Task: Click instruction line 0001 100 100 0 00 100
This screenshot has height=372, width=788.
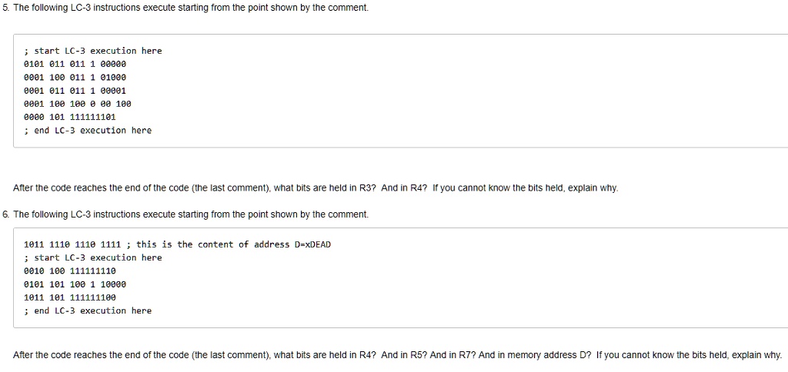Action: coord(78,104)
